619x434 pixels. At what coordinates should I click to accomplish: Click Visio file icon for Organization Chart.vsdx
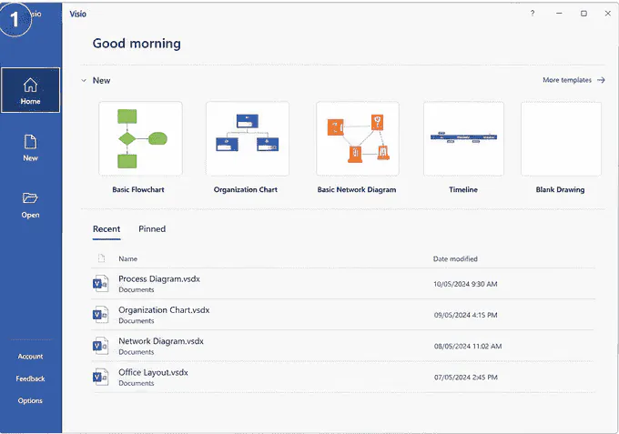(100, 315)
